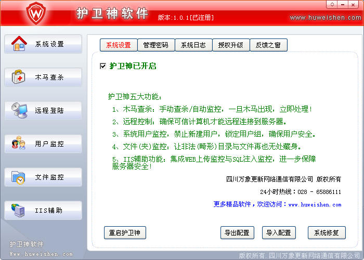Select the 授权升级 tab
364x260 pixels.
click(x=231, y=45)
